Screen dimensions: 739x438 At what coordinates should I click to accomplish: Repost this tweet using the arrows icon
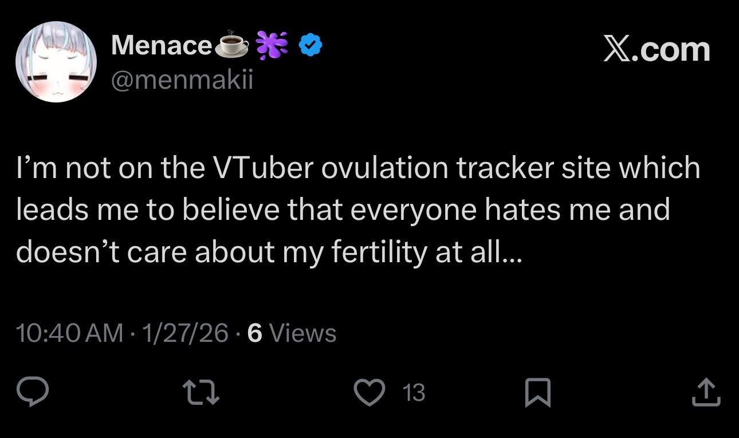point(201,393)
